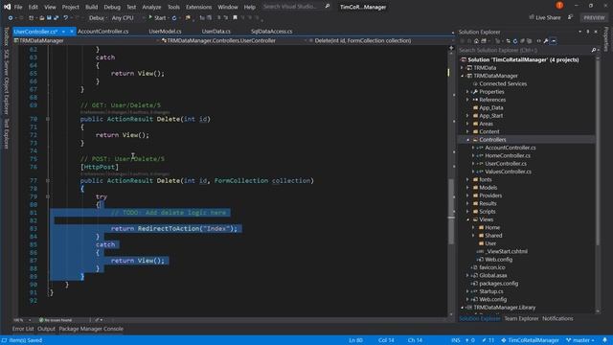Screen dimensions: 613x345
Task: Select the User folder under Views
Action: [490, 243]
